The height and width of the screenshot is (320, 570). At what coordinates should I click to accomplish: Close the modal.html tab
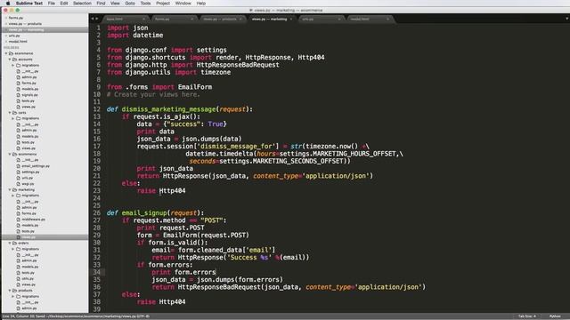tap(387, 19)
